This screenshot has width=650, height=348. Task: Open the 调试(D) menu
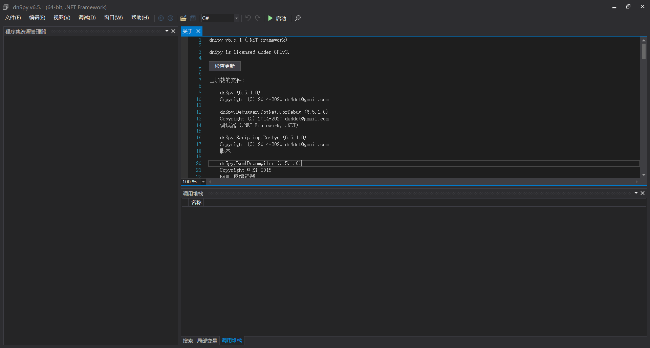pyautogui.click(x=87, y=18)
